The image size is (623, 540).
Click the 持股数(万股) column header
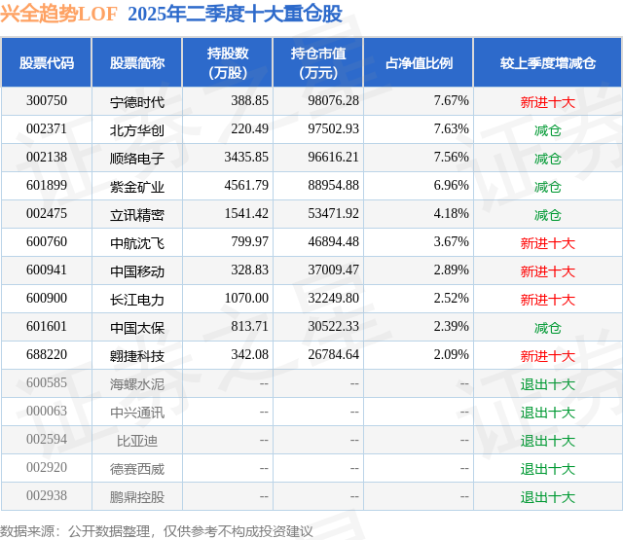pyautogui.click(x=228, y=62)
